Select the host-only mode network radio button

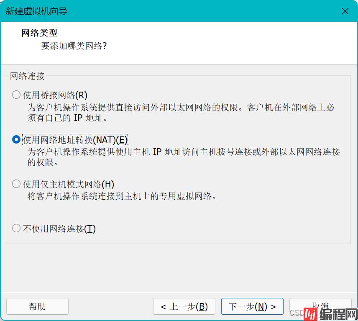click(x=16, y=184)
